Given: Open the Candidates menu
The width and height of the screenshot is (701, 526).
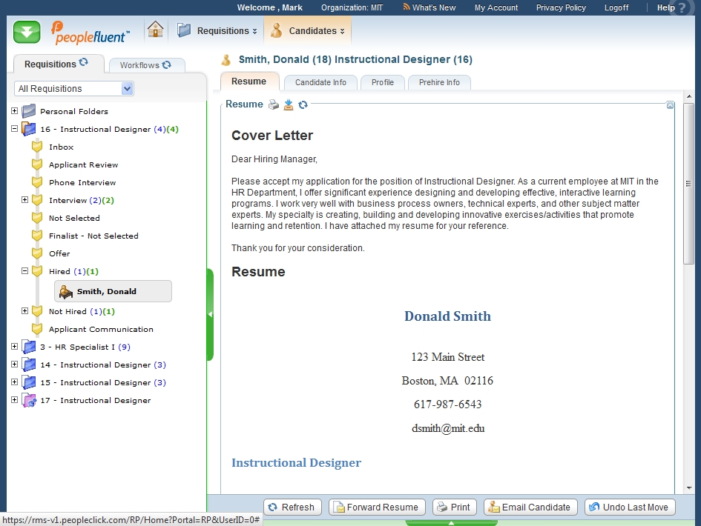Looking at the screenshot, I should [308, 31].
